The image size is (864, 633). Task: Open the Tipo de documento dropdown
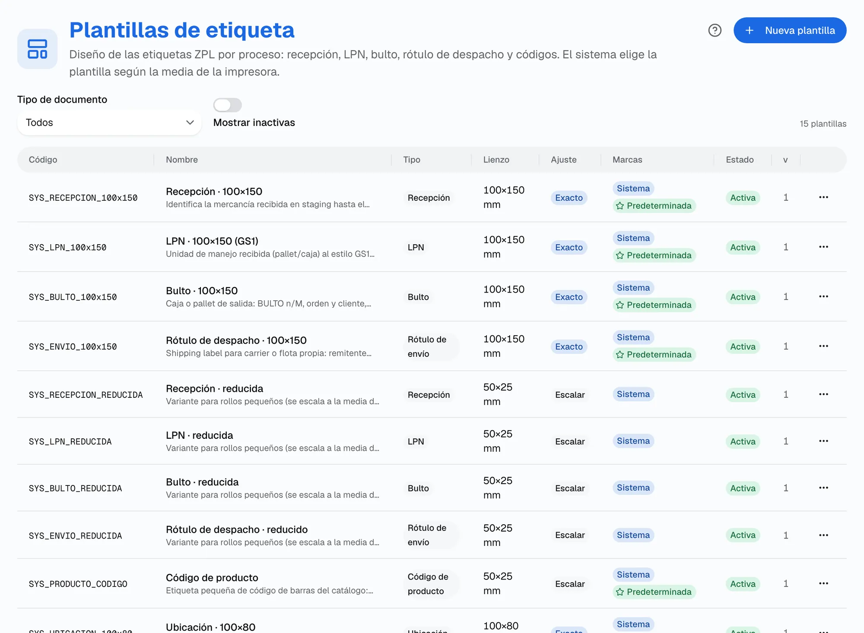pos(109,123)
